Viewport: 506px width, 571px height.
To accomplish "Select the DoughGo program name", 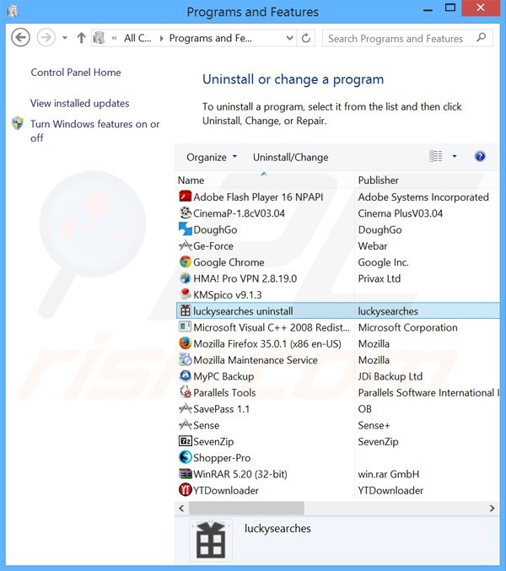I will pyautogui.click(x=215, y=229).
